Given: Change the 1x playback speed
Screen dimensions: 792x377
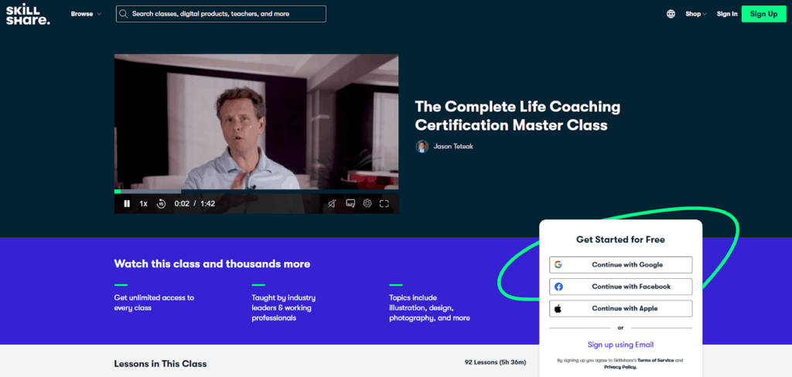Looking at the screenshot, I should pyautogui.click(x=143, y=203).
